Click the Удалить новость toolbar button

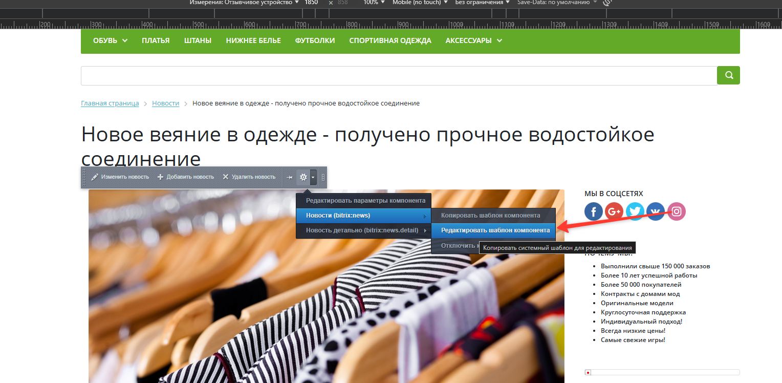pyautogui.click(x=249, y=177)
